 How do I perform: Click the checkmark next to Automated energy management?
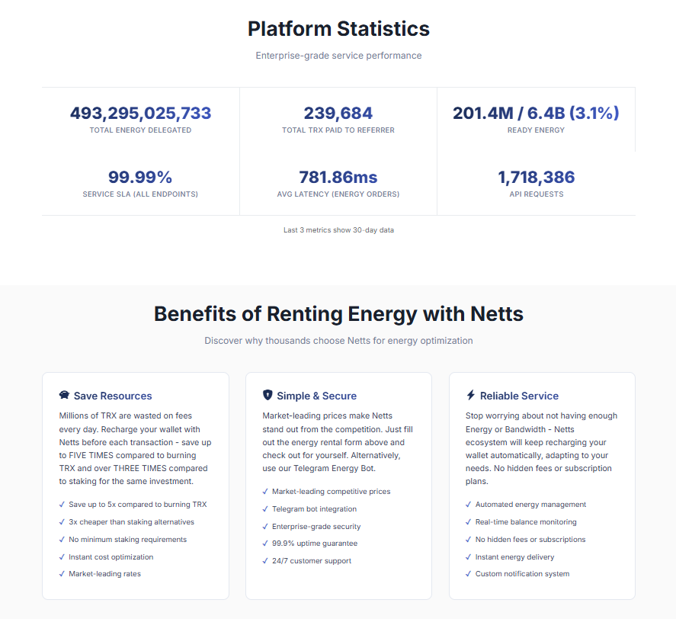tap(469, 505)
